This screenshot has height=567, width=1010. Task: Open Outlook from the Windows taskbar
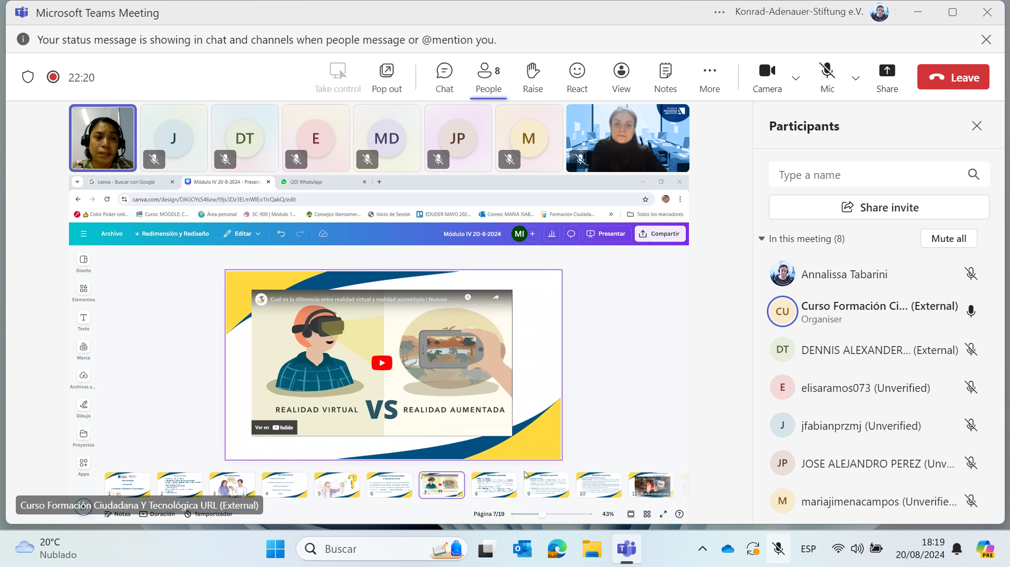coord(522,549)
